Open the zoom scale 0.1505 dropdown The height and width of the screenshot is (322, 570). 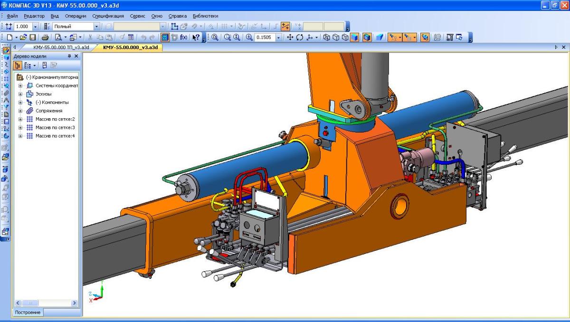pos(279,38)
